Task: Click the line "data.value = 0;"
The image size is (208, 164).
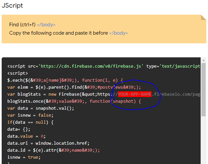Action: (x=26, y=136)
